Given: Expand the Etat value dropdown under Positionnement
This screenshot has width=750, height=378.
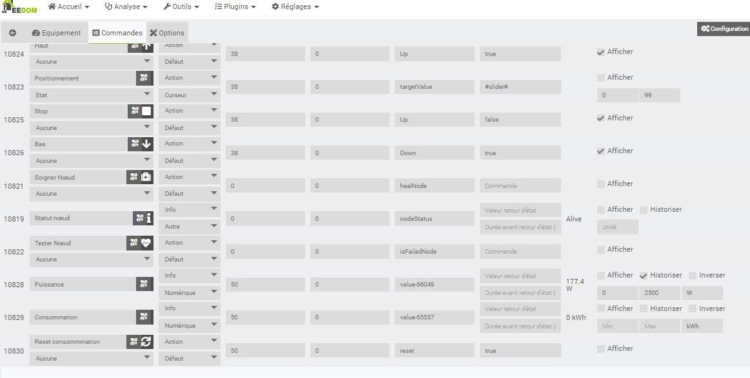Looking at the screenshot, I should tap(91, 95).
